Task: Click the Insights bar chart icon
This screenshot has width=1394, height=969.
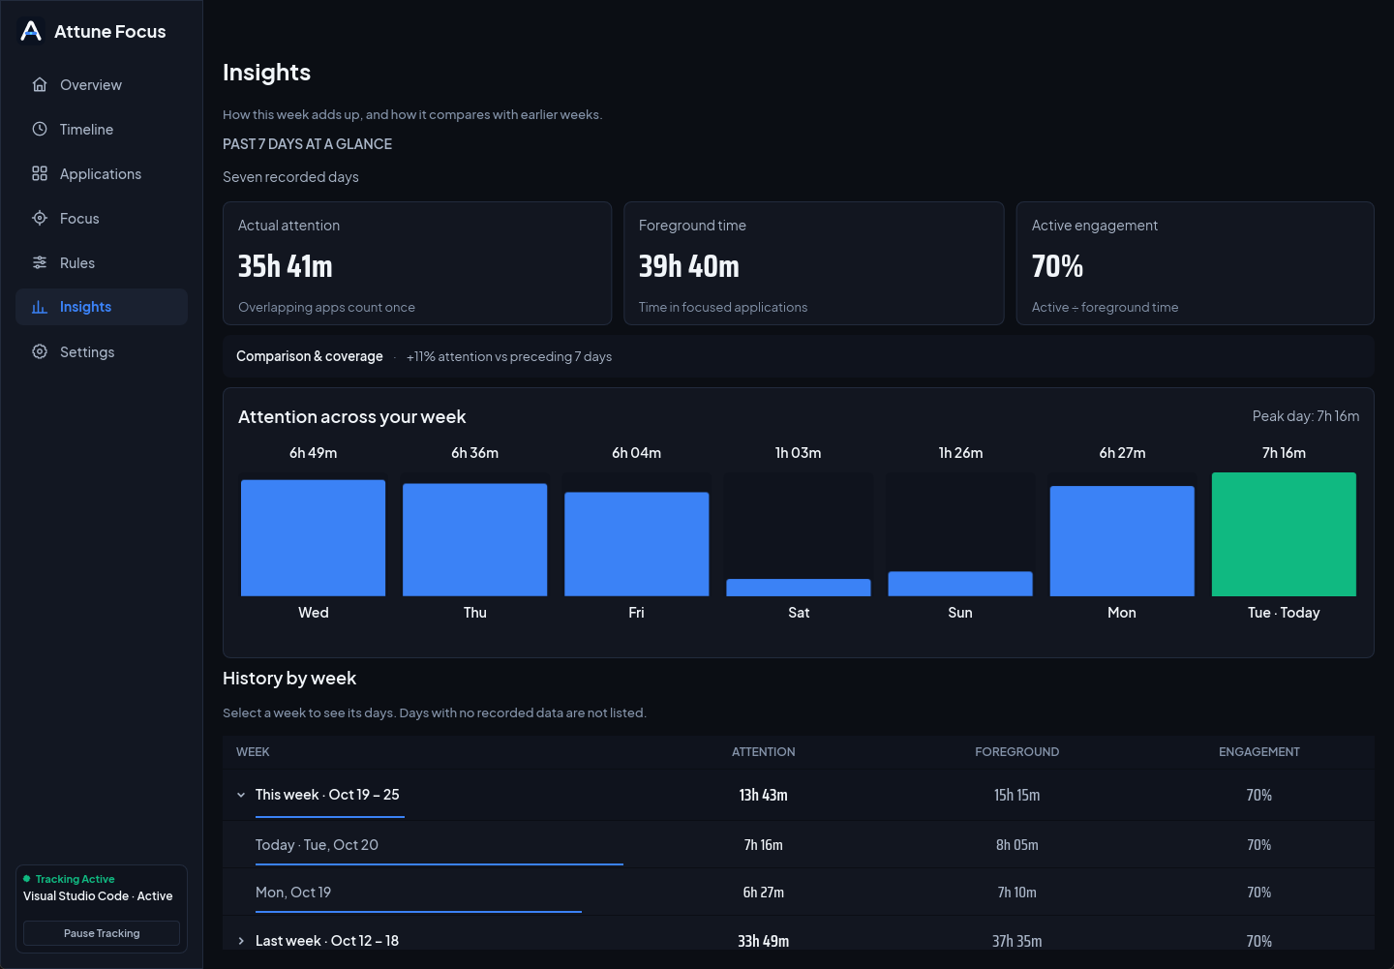Action: point(40,307)
